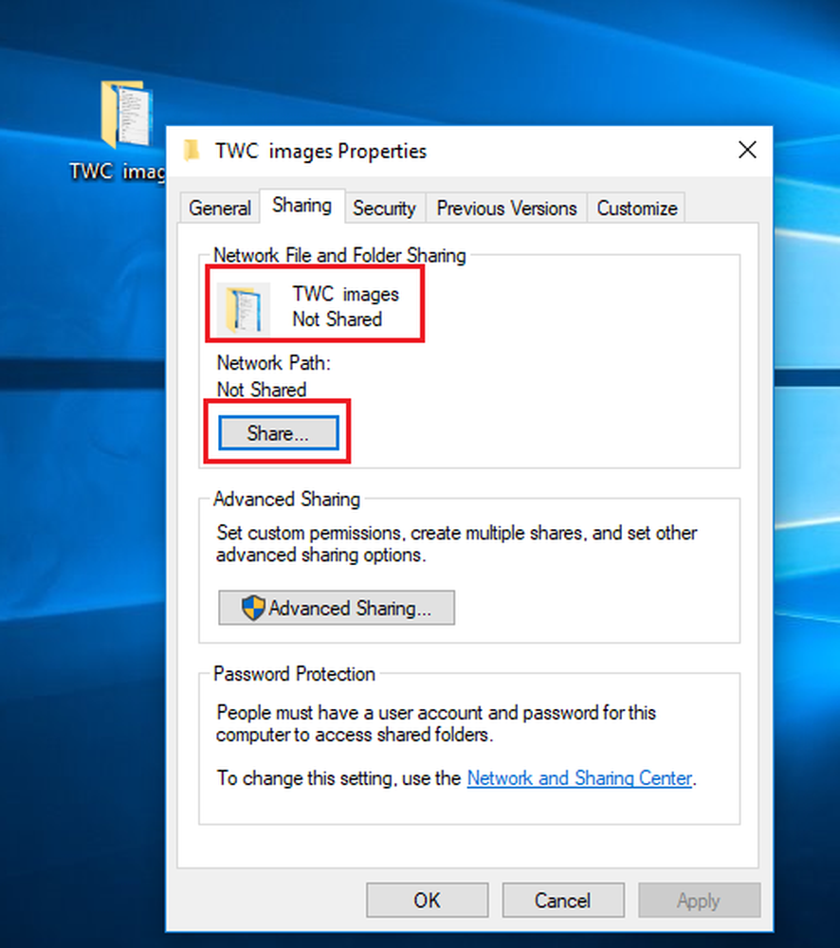Click the TWC images Properties title bar text

click(x=320, y=151)
